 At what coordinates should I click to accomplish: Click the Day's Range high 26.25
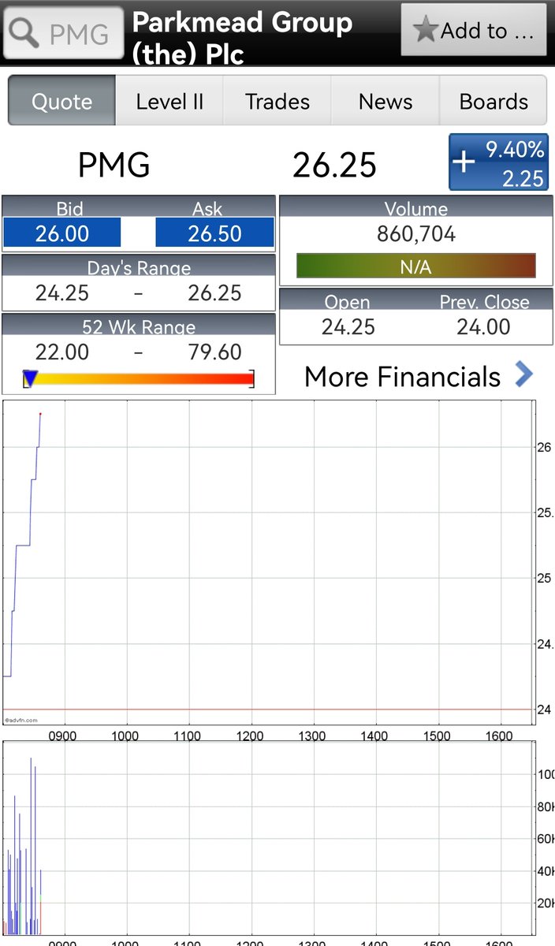[214, 294]
